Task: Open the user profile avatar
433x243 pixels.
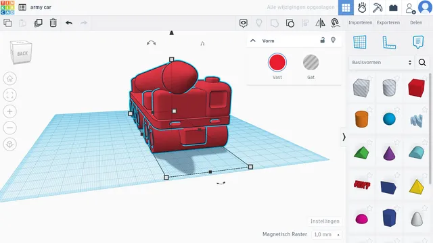Action: pyautogui.click(x=425, y=7)
